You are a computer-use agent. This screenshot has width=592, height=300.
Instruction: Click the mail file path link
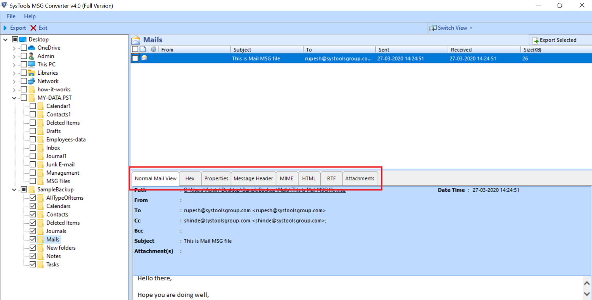[x=265, y=190]
